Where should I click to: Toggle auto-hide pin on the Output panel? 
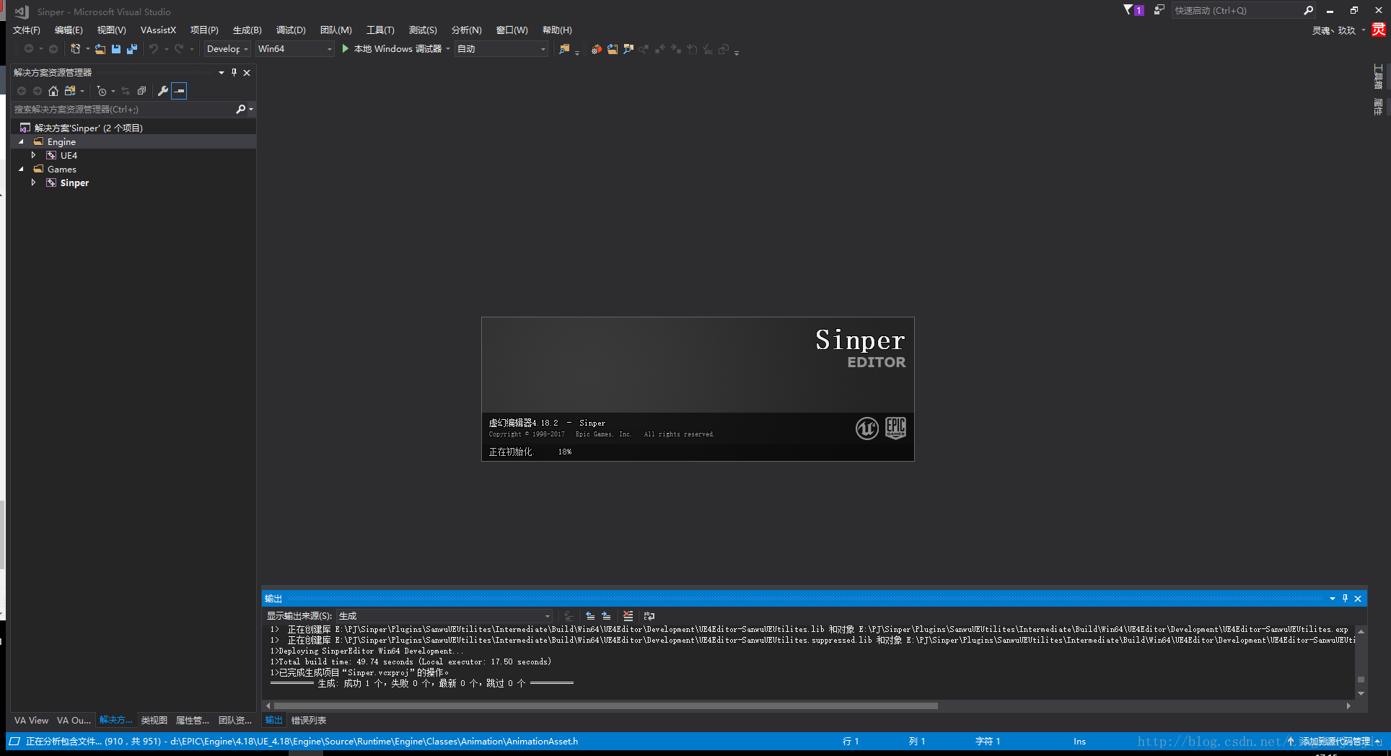click(x=1345, y=598)
